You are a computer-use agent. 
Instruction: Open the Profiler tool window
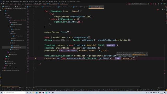click(x=29, y=88)
